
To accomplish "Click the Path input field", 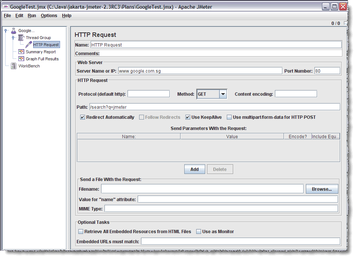I will pyautogui.click(x=214, y=107).
